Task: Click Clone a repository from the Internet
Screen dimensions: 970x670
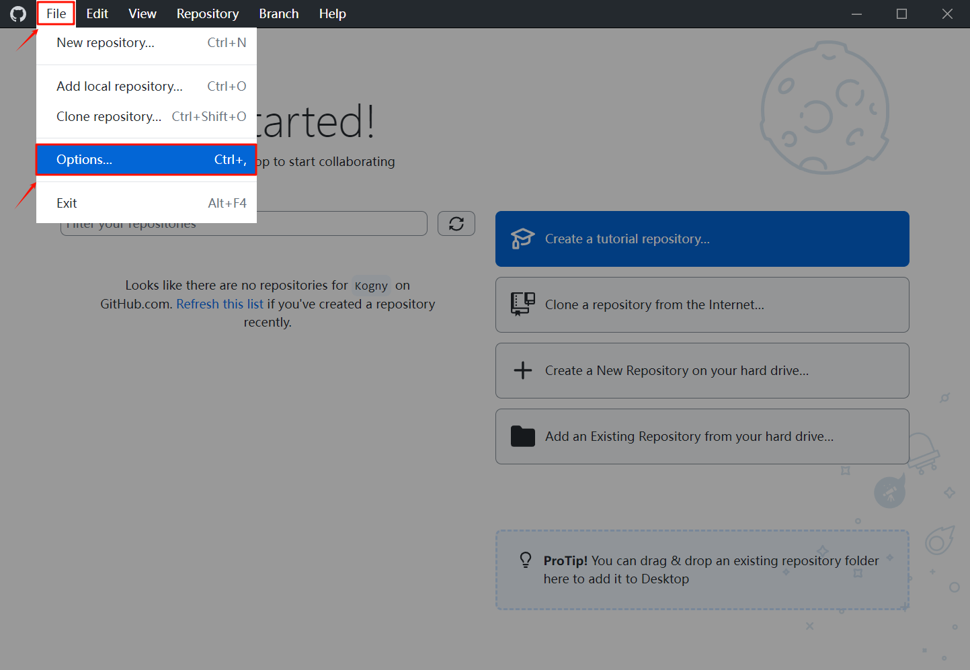Action: [702, 304]
